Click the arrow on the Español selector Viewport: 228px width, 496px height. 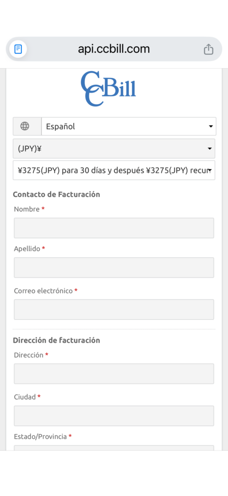click(211, 126)
